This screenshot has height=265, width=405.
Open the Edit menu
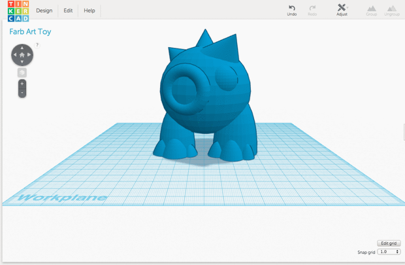pos(68,10)
